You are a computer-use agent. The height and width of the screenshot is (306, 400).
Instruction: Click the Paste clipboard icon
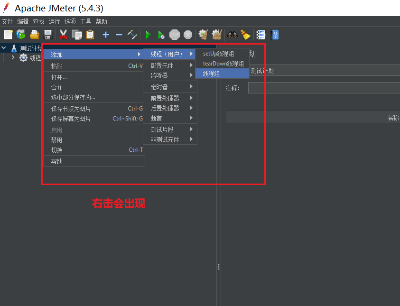(x=90, y=35)
